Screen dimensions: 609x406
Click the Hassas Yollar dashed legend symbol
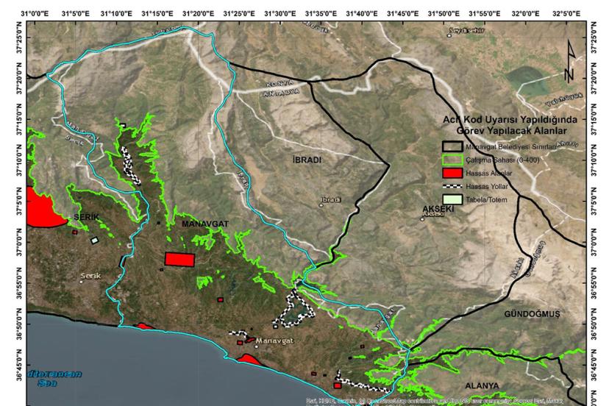point(452,187)
